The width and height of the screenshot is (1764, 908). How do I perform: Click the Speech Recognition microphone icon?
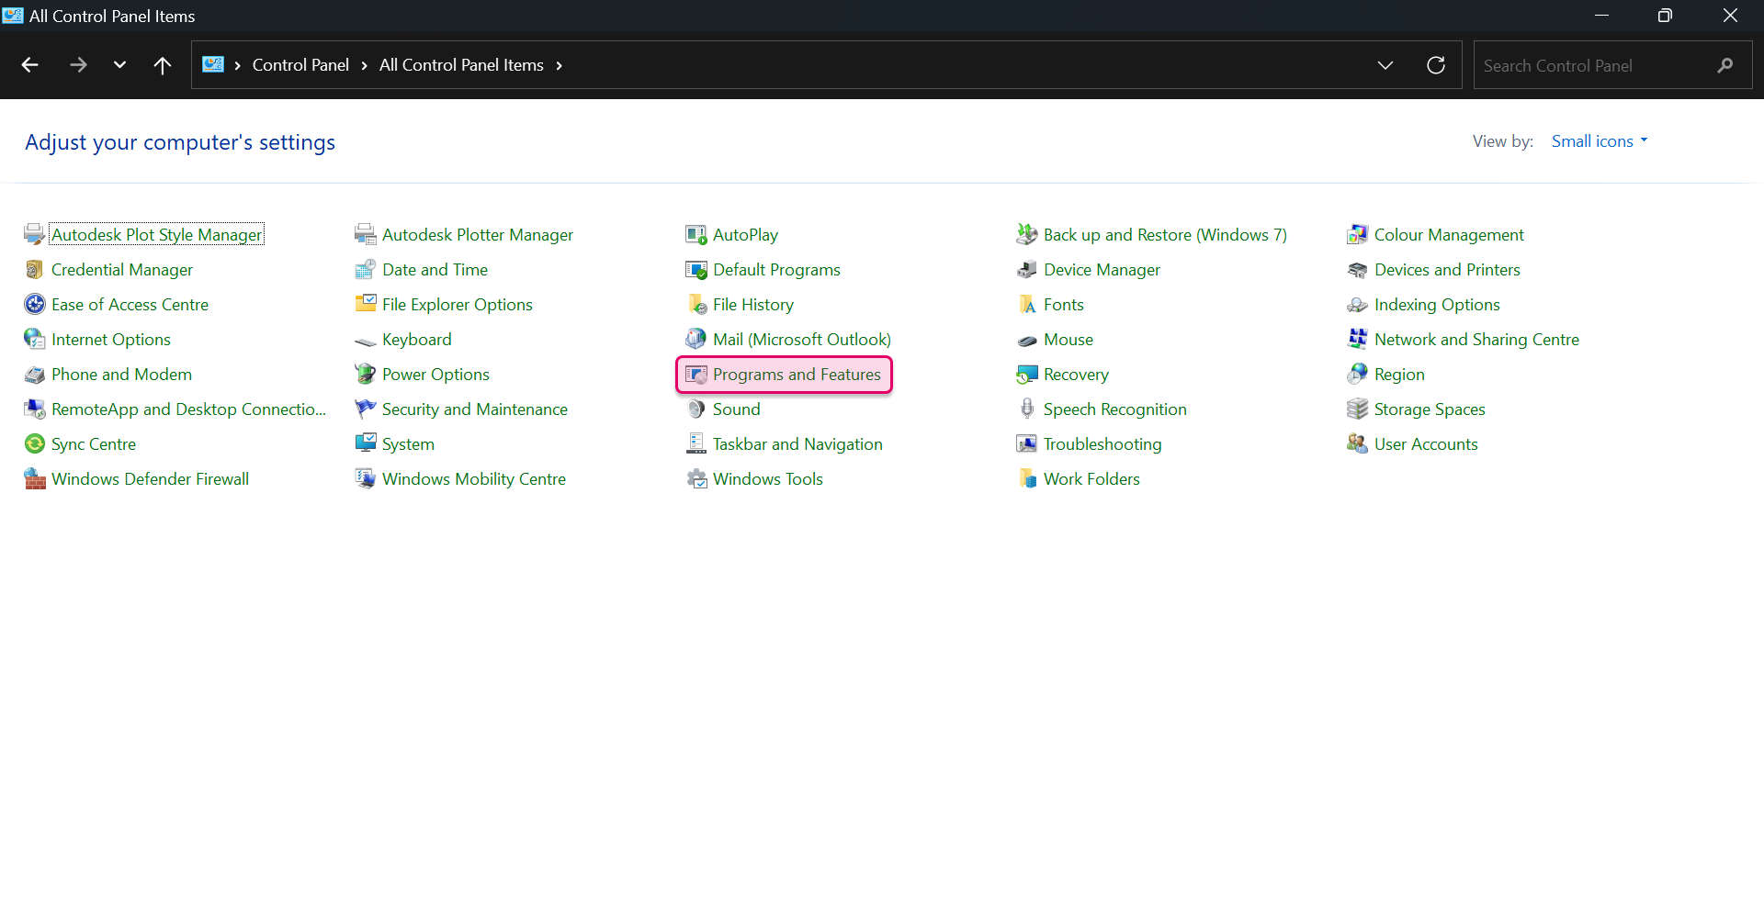point(1027,409)
